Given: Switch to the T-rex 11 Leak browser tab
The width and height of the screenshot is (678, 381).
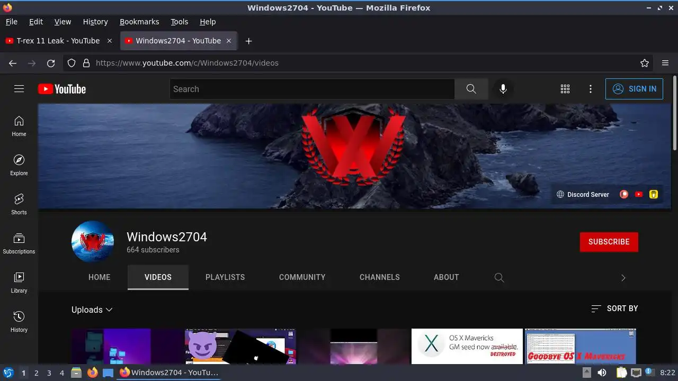Looking at the screenshot, I should pos(58,41).
